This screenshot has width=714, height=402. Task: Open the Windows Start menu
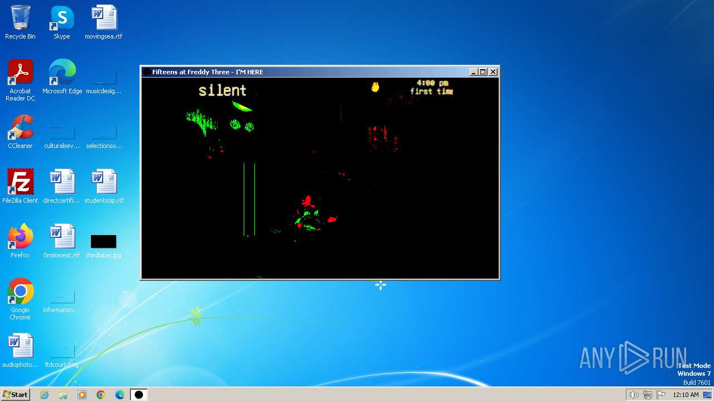tap(15, 394)
